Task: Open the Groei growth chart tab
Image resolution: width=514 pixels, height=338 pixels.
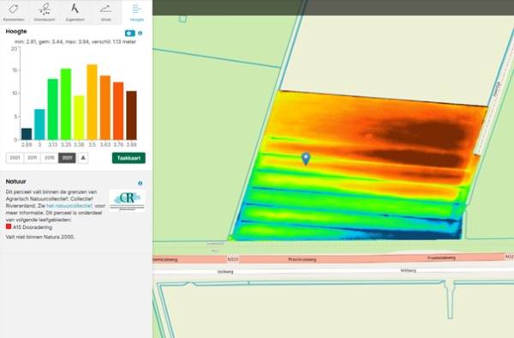Action: point(105,12)
